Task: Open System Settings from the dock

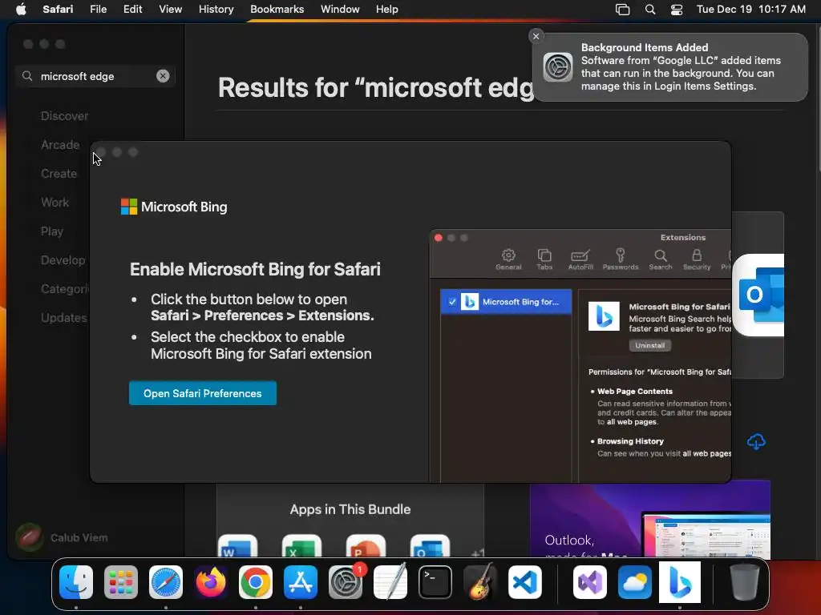Action: [x=346, y=582]
